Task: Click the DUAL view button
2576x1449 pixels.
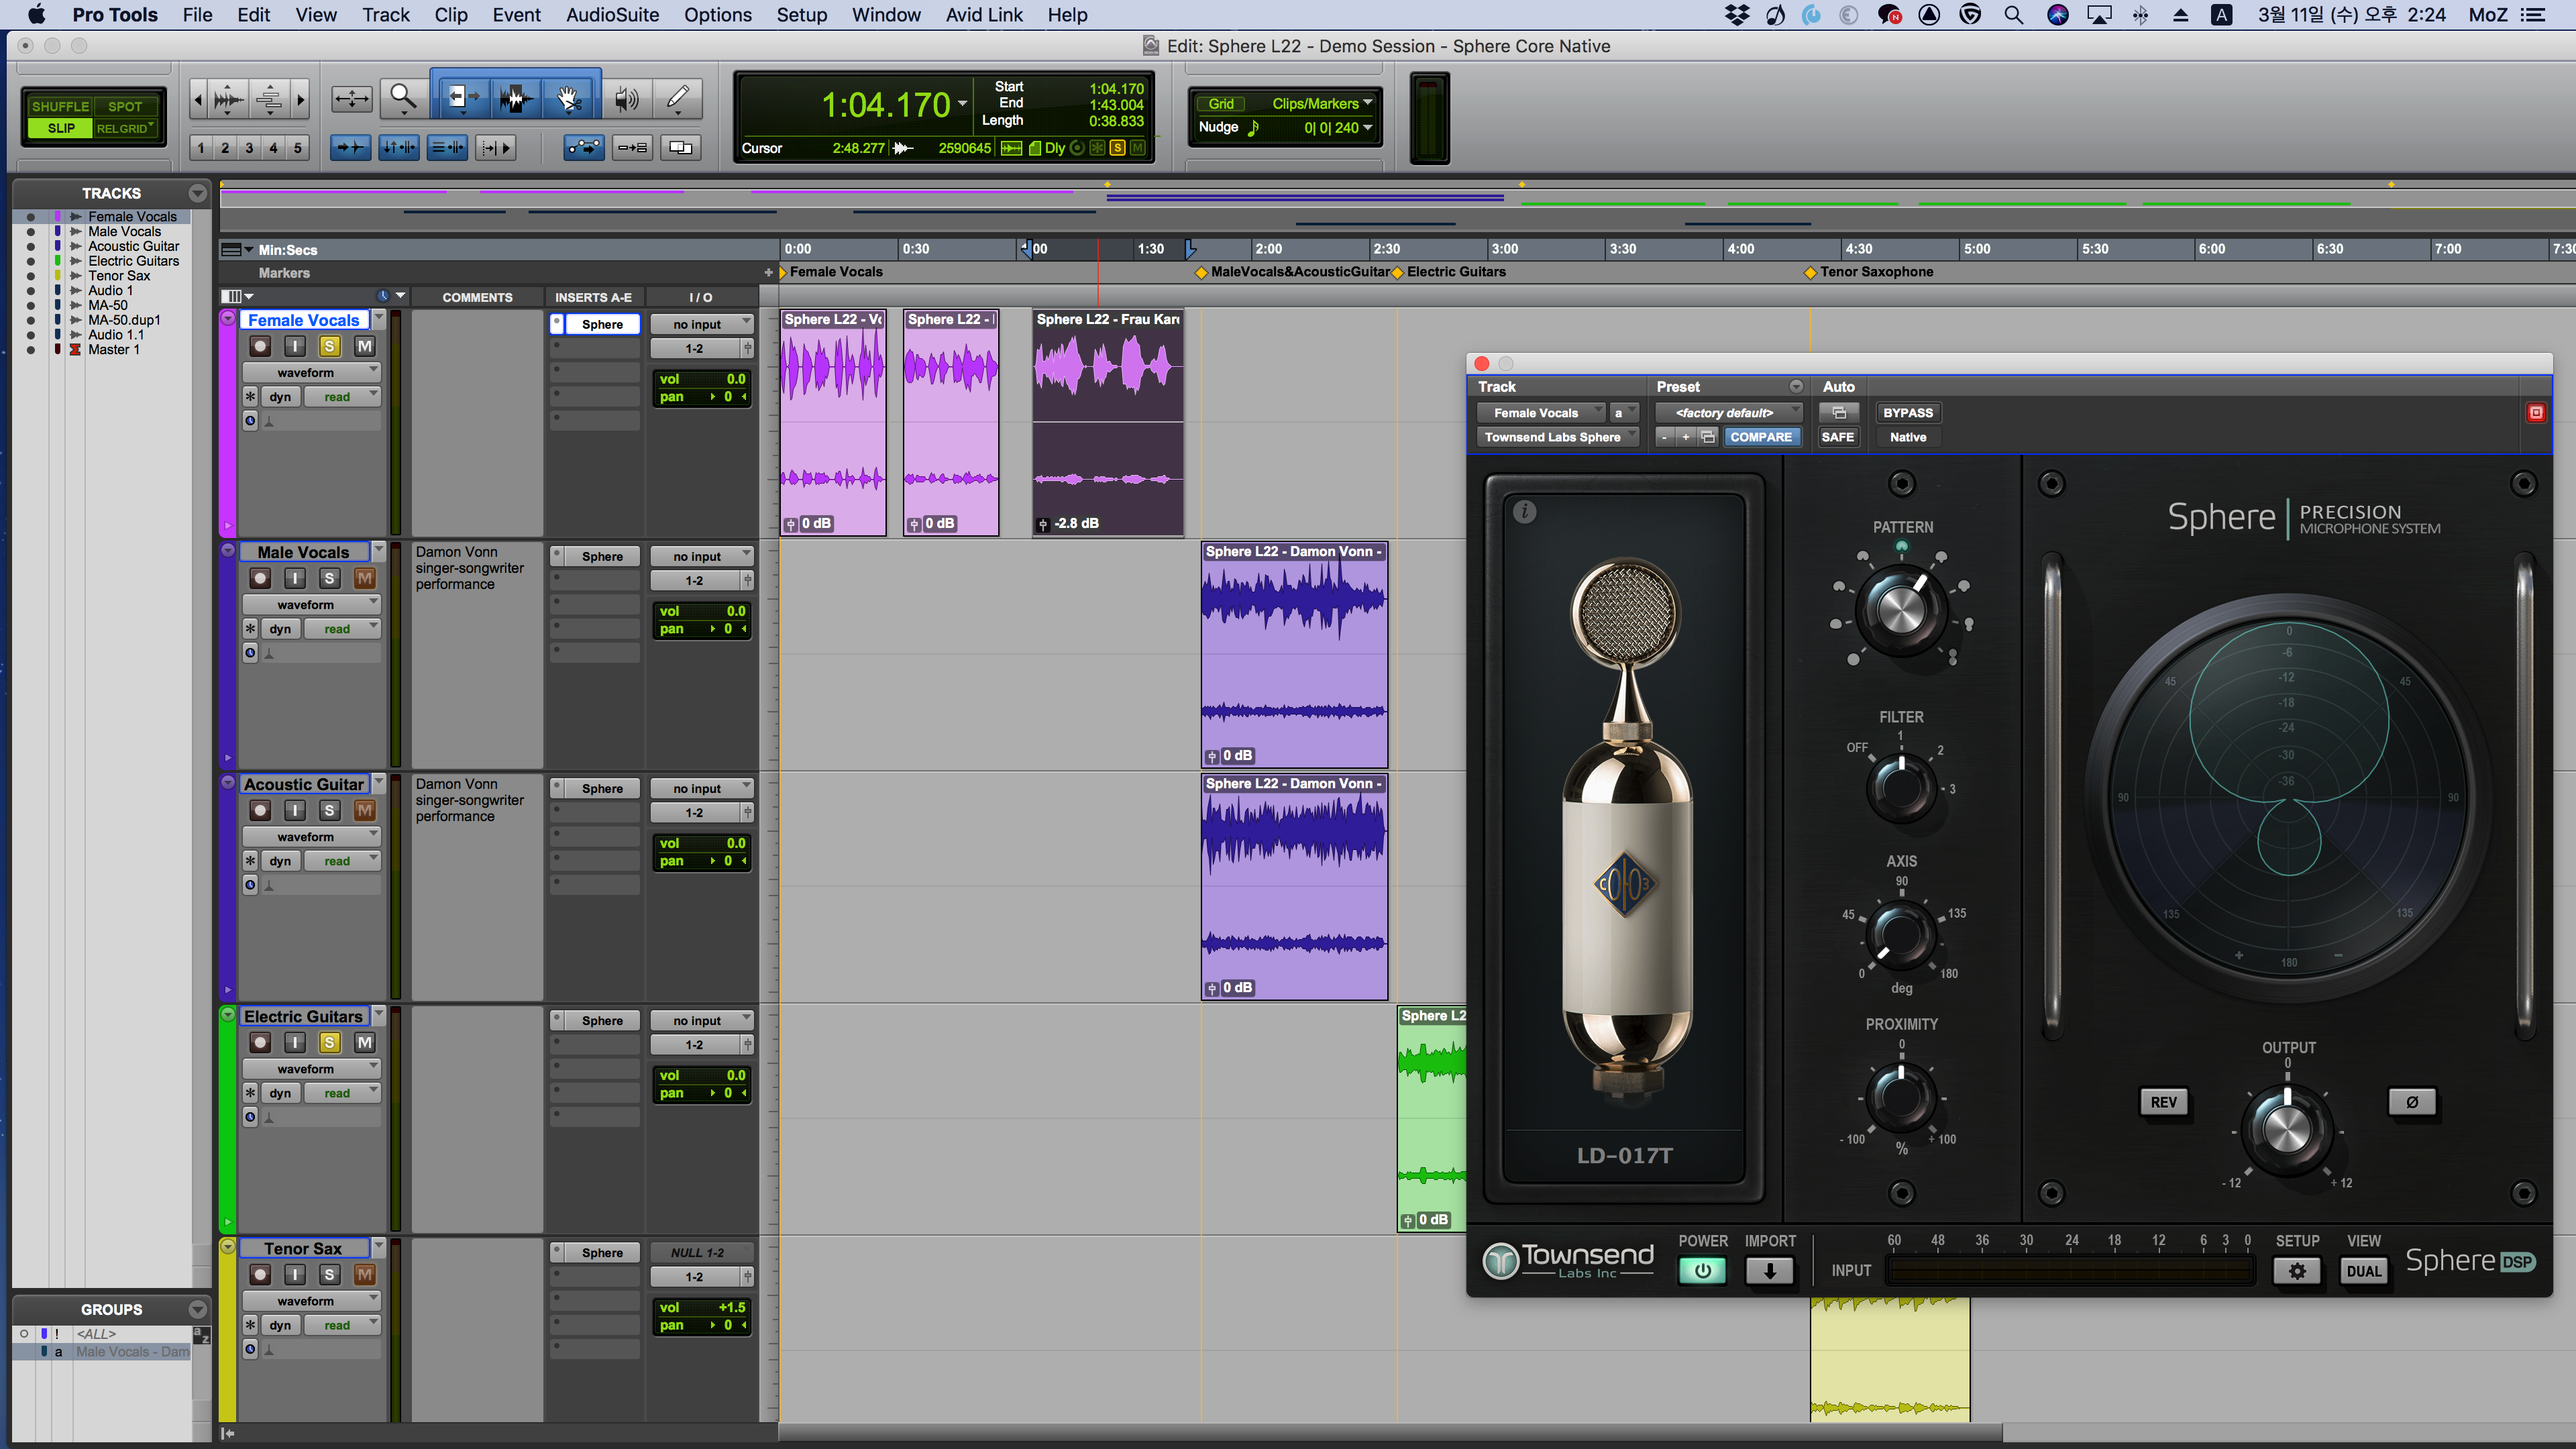Action: tap(2364, 1271)
